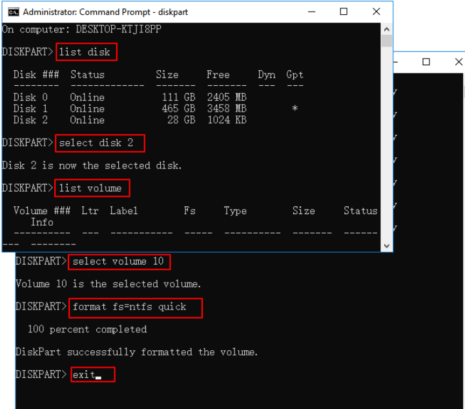Image resolution: width=465 pixels, height=409 pixels.
Task: Click the scrollbar down arrow
Action: (387, 246)
